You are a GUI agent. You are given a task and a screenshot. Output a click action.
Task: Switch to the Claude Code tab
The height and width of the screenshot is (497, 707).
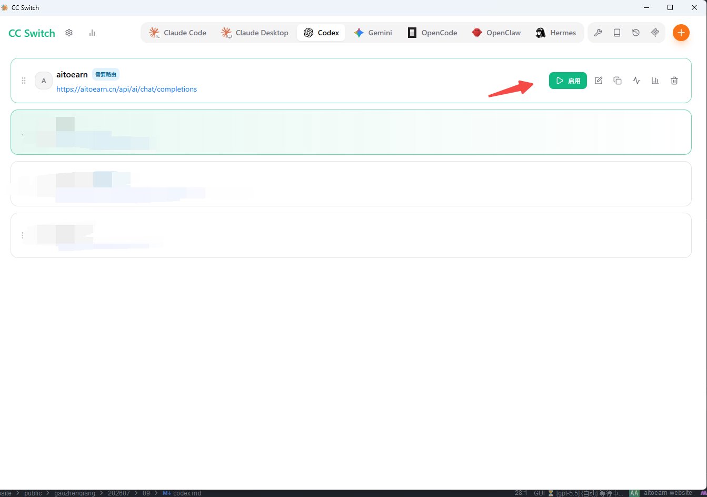pos(177,33)
